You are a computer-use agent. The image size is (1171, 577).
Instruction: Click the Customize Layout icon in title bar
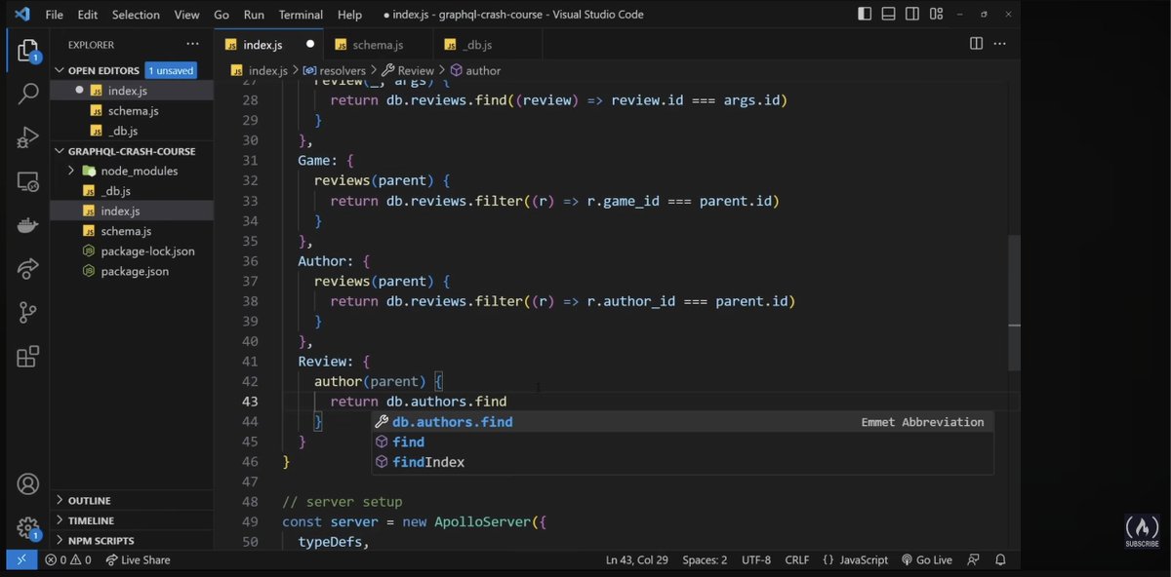click(x=937, y=14)
